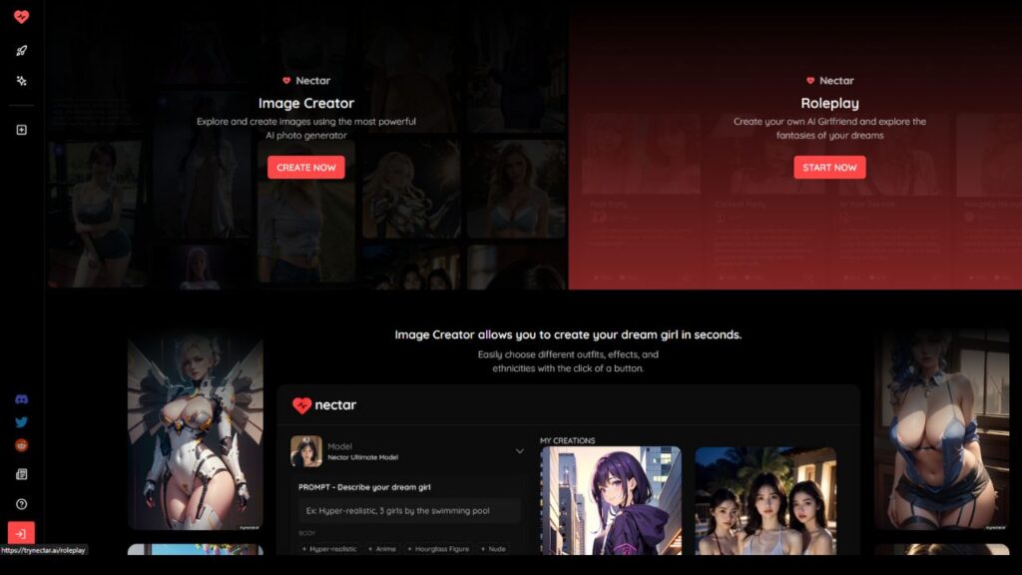Viewport: 1022px width, 575px height.
Task: Click the Model avatar thumbnail
Action: (x=306, y=451)
